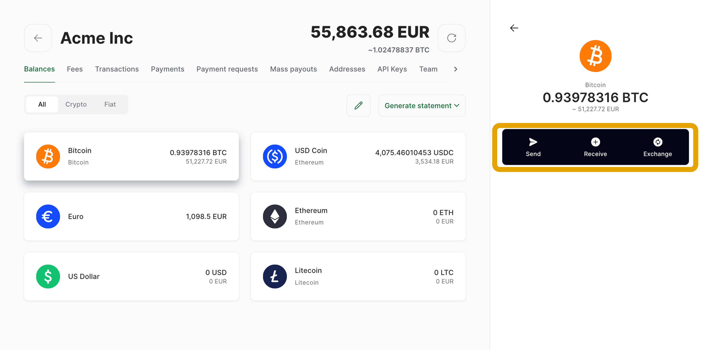This screenshot has width=701, height=350.
Task: Close the Bitcoin detail panel with back arrow
Action: point(514,28)
